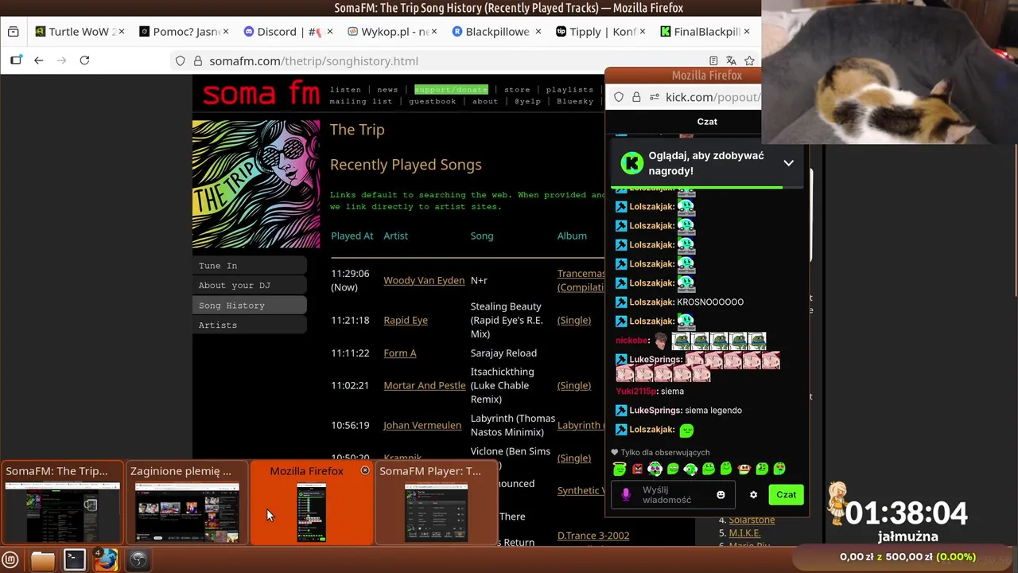Open D.Trance 3-2002 album link
1018x573 pixels.
pos(593,535)
